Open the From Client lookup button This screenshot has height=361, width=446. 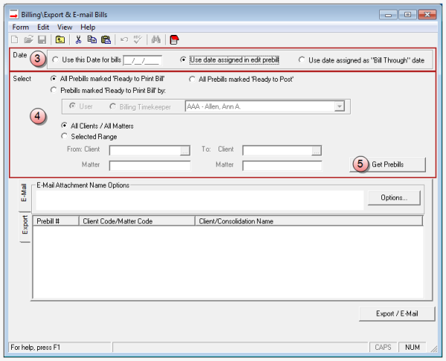point(185,151)
